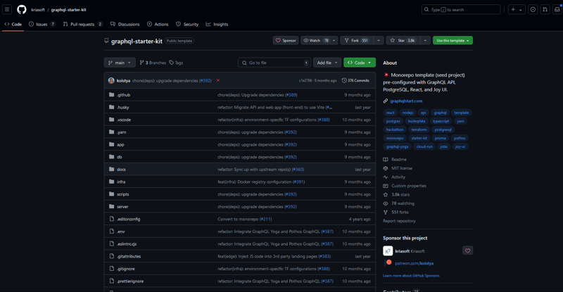The height and width of the screenshot is (292, 563).
Task: Open pull requests icon in top bar
Action: tap(545, 10)
